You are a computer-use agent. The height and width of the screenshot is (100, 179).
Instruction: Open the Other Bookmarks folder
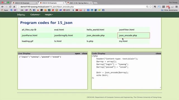point(169,10)
